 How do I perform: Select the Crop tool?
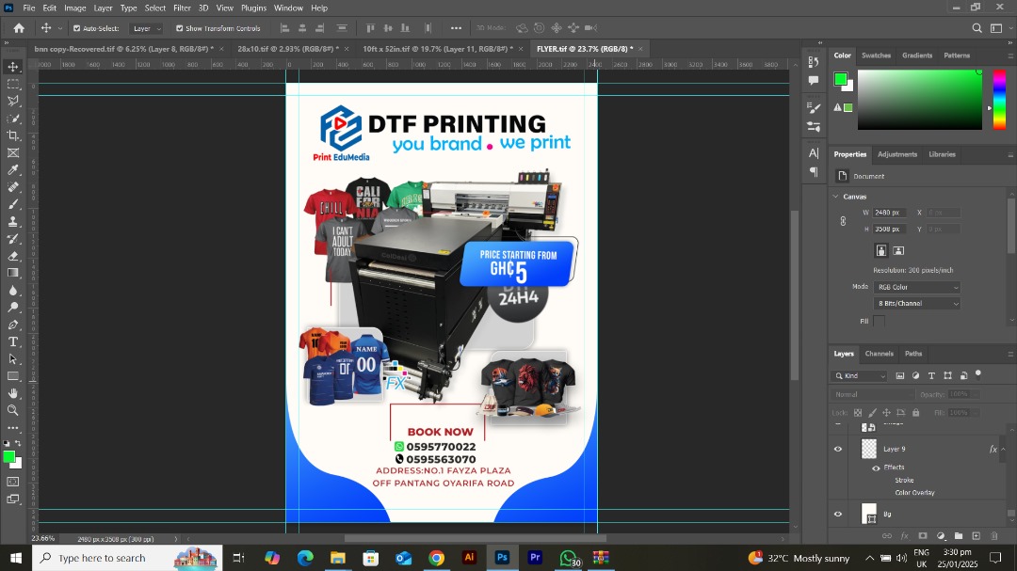coord(13,135)
